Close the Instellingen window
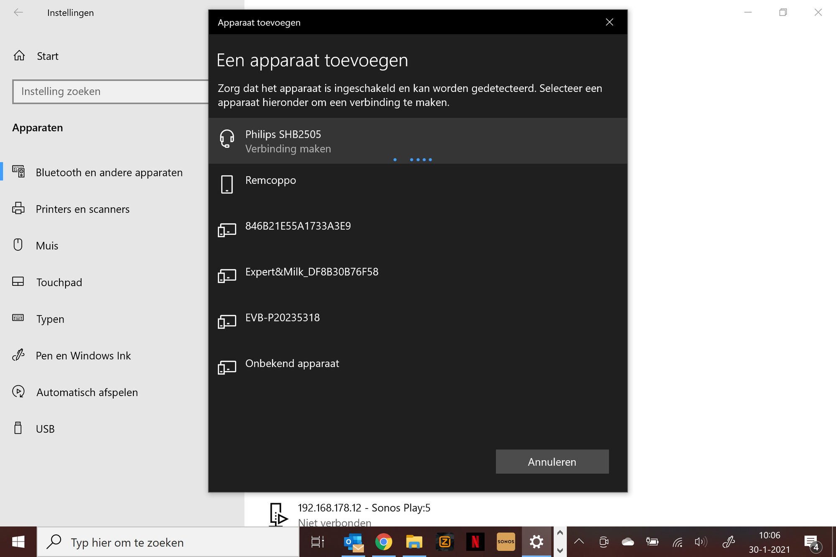 (x=818, y=13)
